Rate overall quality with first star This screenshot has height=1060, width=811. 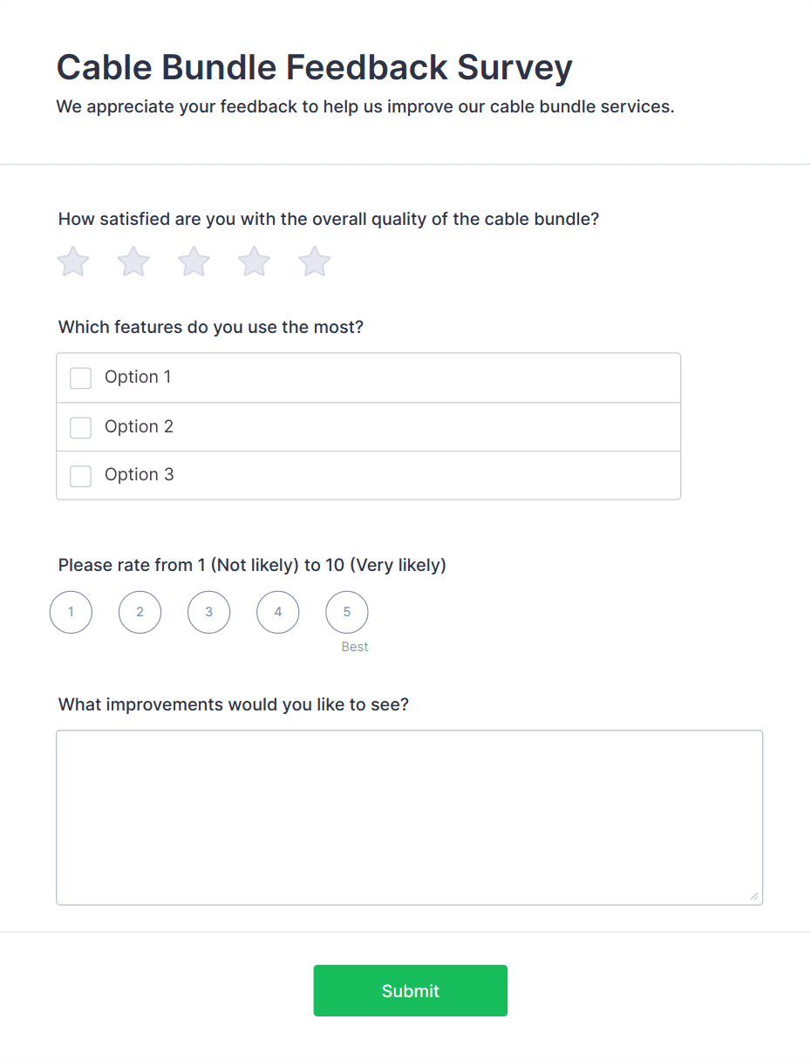pyautogui.click(x=73, y=262)
